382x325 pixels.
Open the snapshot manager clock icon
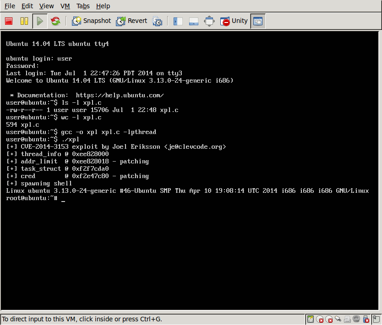pos(157,21)
